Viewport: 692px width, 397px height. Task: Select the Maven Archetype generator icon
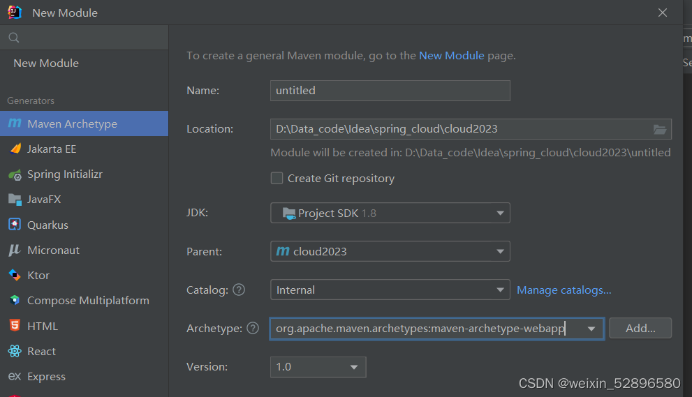[15, 123]
